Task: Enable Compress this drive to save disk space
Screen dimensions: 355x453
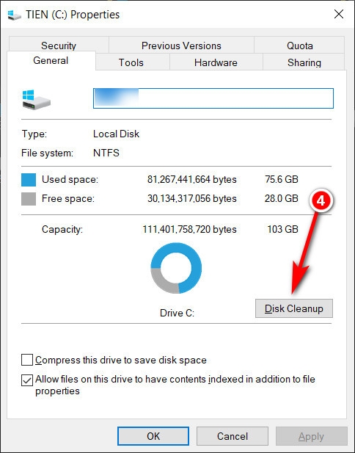Action: click(27, 360)
